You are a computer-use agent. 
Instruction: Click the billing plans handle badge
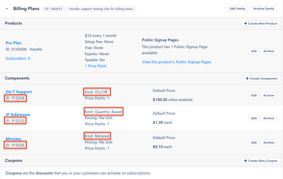(x=101, y=9)
